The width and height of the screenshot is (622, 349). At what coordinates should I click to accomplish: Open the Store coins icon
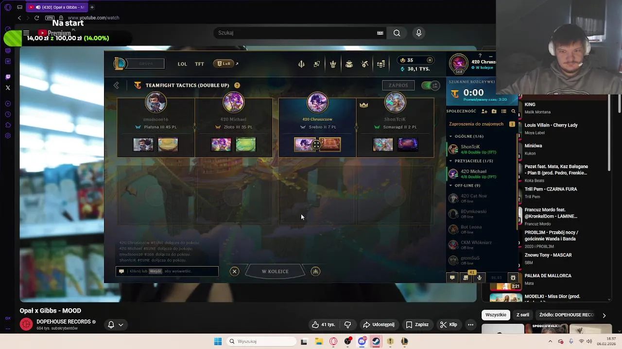(x=381, y=64)
